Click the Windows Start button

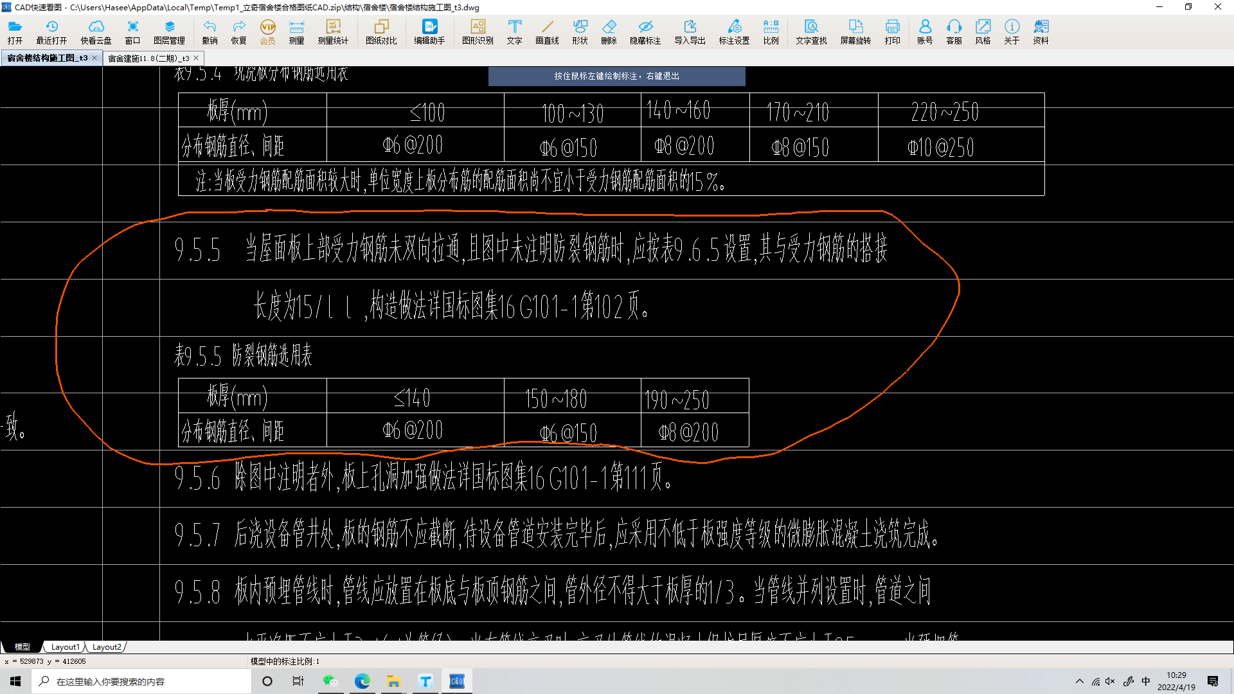[15, 681]
